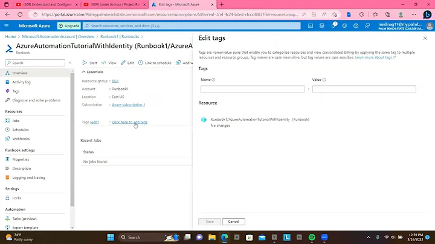
Task: Open the Mail app from the taskbar
Action: point(262,237)
